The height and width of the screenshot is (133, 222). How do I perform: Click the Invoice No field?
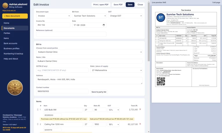53,25
